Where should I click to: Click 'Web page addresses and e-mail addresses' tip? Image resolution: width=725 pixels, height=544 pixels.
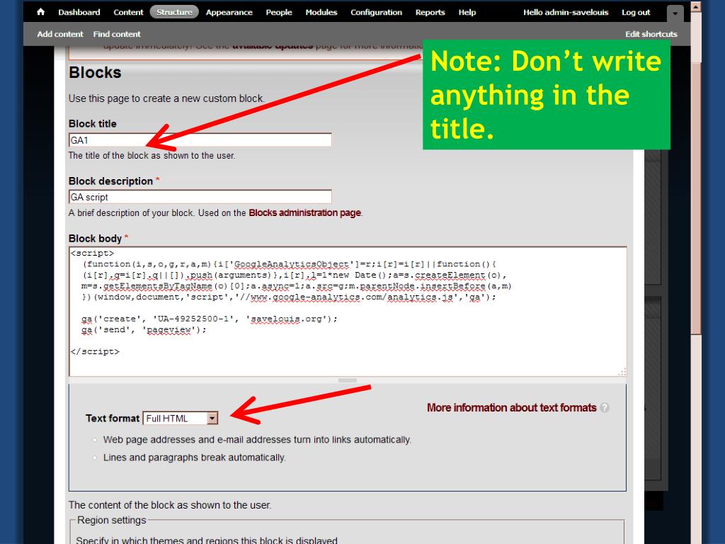257,439
